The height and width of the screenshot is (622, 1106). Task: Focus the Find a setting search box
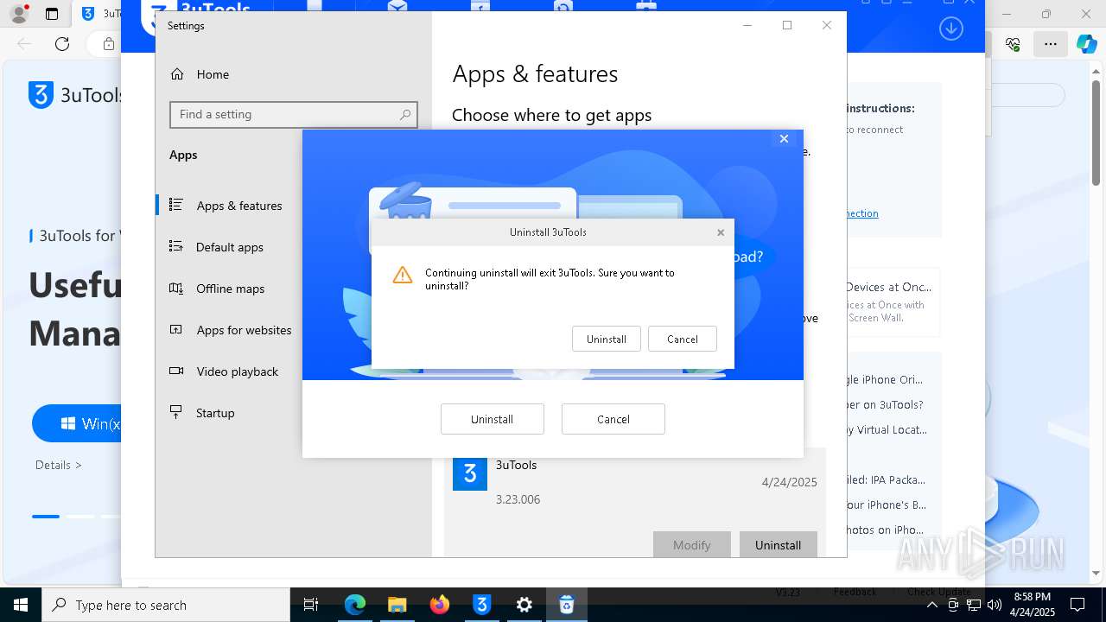coord(294,114)
